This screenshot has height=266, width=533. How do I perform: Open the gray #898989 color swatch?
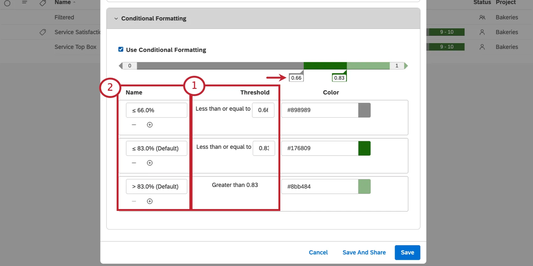pyautogui.click(x=364, y=110)
